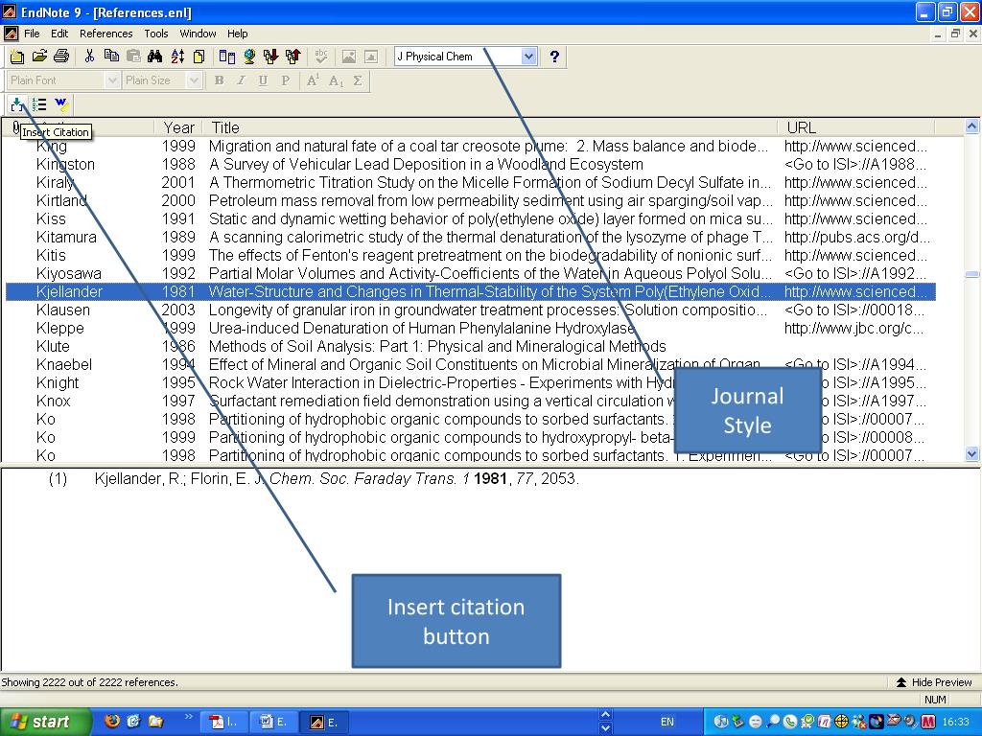Toggle Bold formatting

pyautogui.click(x=220, y=80)
